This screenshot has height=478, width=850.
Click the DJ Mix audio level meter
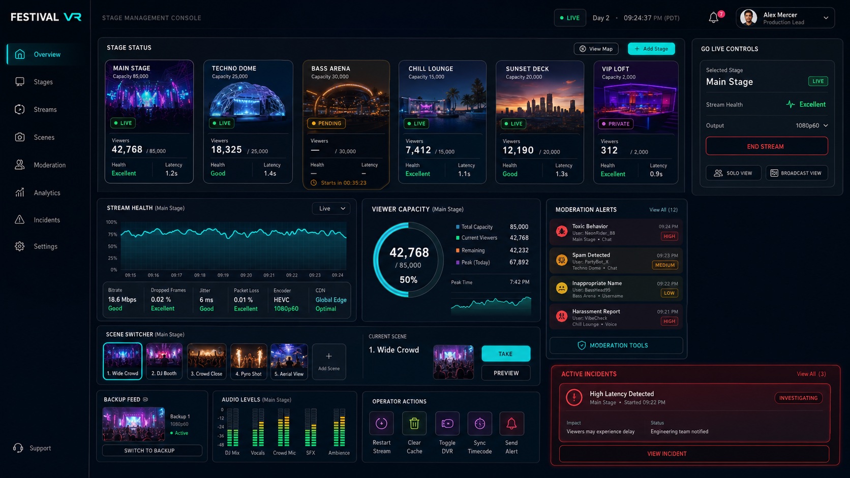click(232, 427)
